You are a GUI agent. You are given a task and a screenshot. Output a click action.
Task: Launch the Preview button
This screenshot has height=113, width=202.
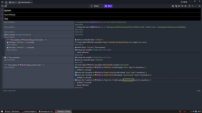click(95, 6)
